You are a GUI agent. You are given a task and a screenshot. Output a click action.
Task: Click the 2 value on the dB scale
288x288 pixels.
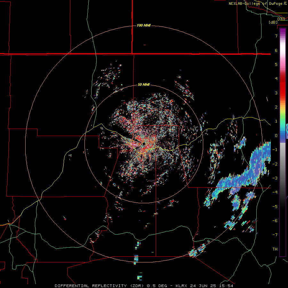276,107
